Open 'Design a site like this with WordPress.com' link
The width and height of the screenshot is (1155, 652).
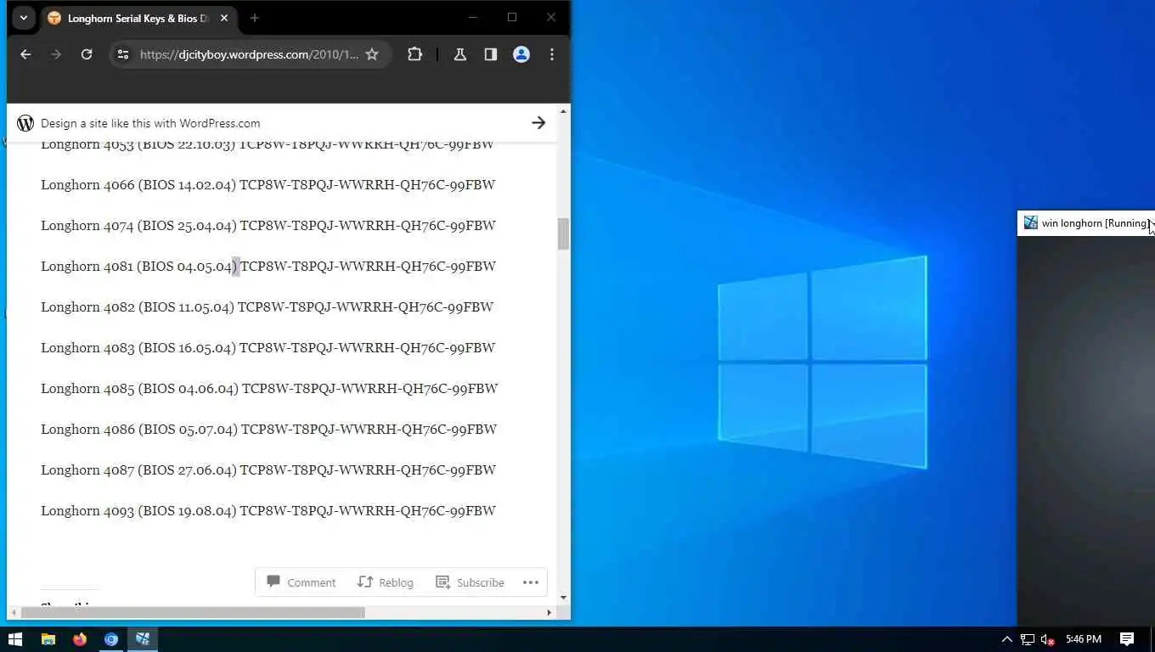tap(150, 123)
